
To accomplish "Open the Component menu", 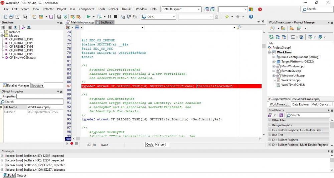I will (x=87, y=9).
